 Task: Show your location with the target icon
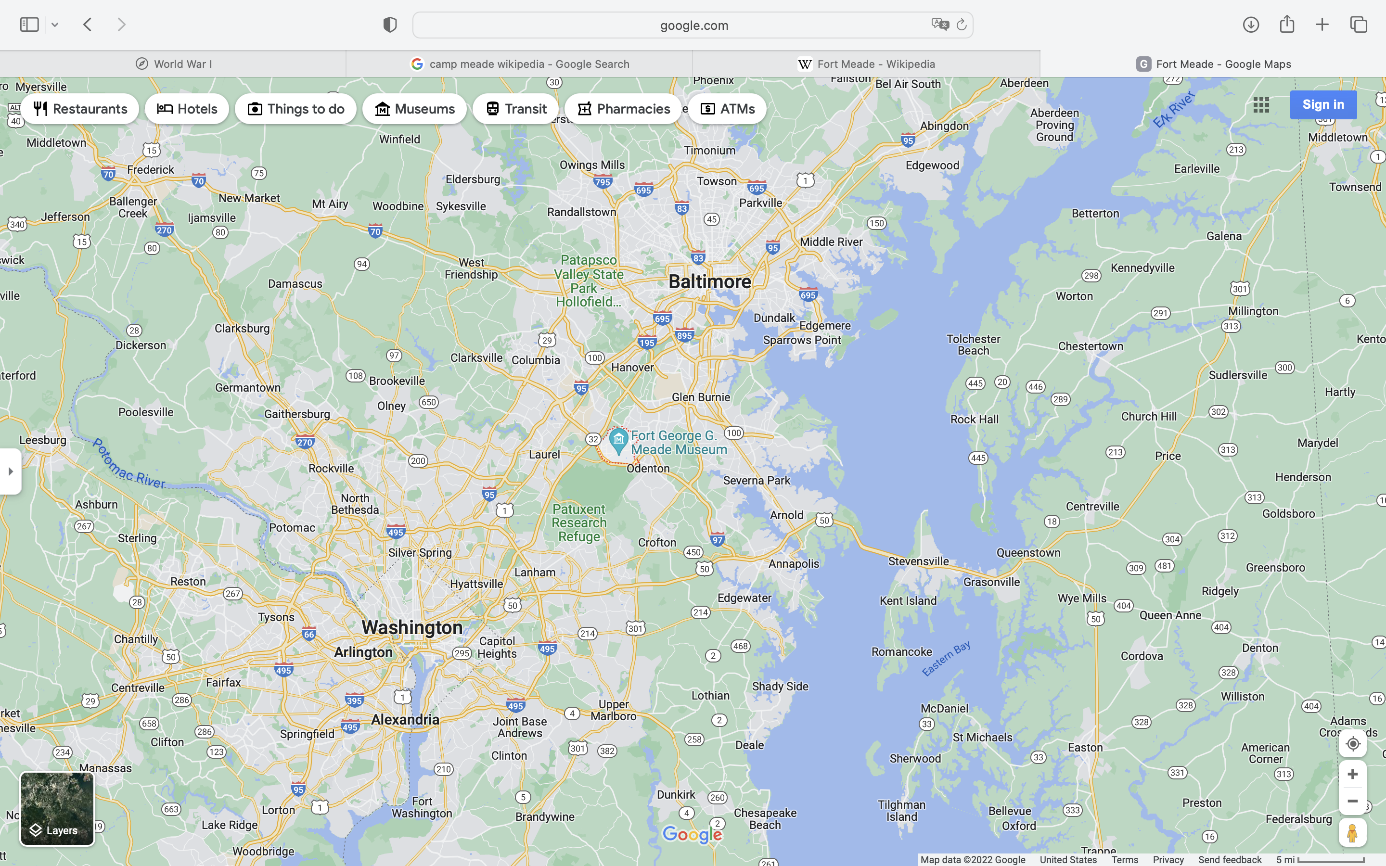pos(1352,743)
